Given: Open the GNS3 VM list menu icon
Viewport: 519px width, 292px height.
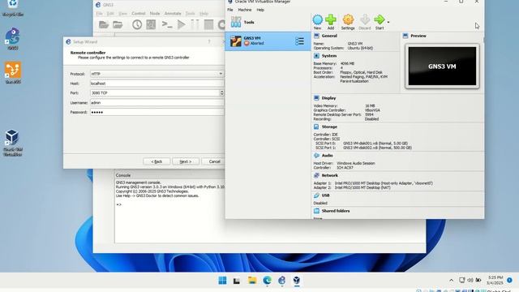Looking at the screenshot, I should 299,41.
